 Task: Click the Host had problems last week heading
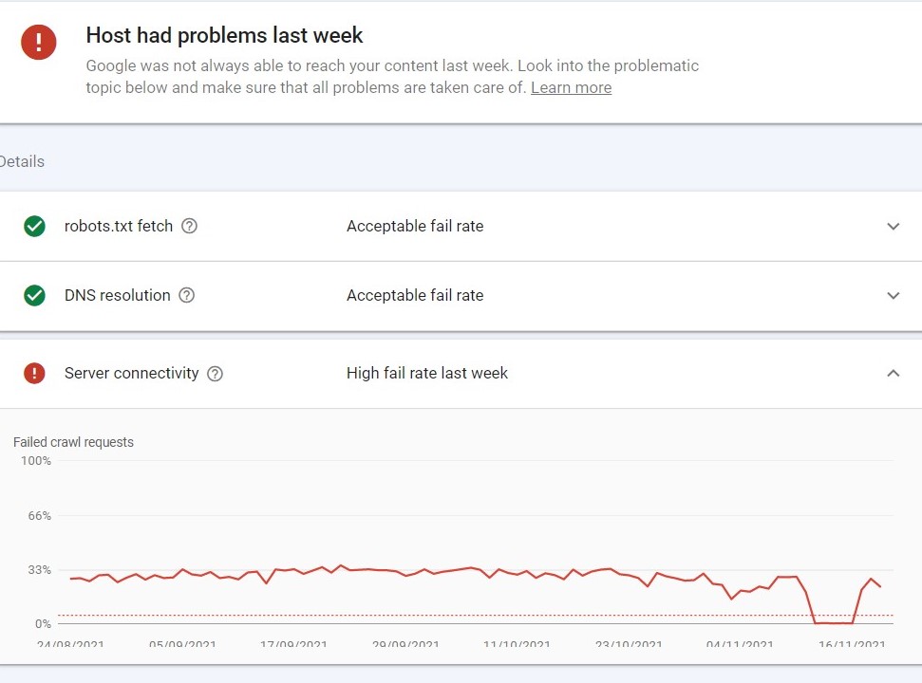point(224,35)
